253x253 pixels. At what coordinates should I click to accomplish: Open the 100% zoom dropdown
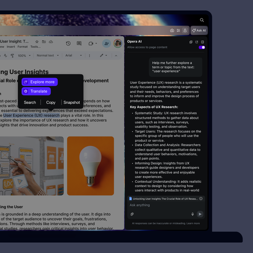point(24,55)
